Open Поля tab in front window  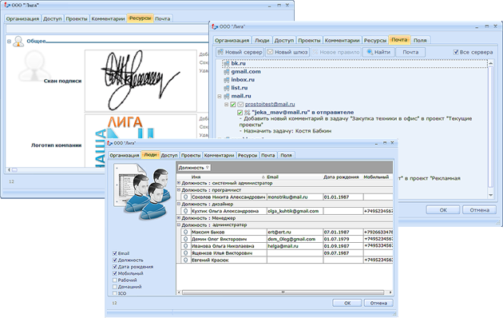(286, 155)
